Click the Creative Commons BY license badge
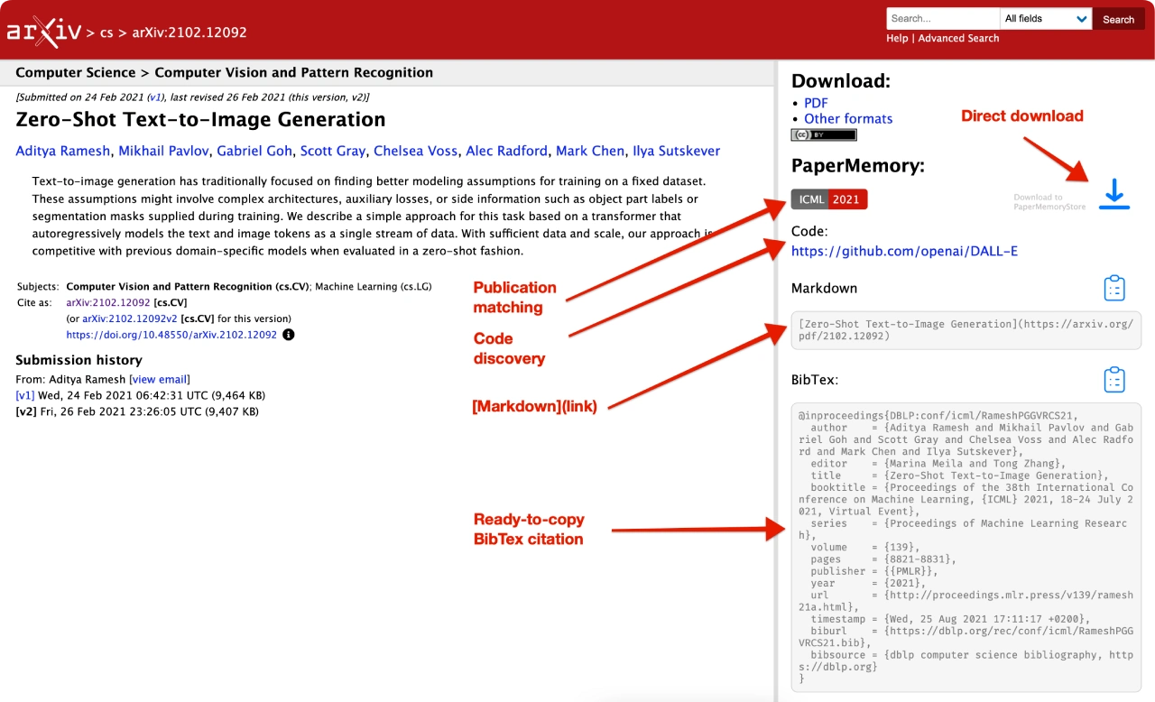This screenshot has height=702, width=1155. tap(824, 134)
